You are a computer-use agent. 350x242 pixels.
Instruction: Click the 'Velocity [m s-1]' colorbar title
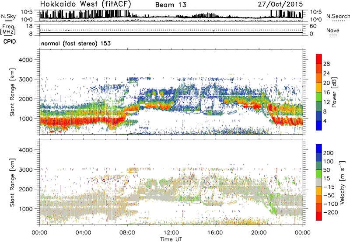[343, 182]
